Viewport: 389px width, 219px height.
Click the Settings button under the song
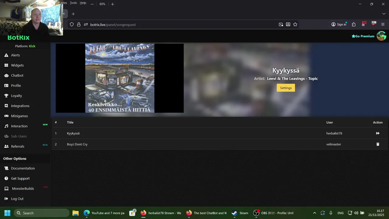coord(286,88)
